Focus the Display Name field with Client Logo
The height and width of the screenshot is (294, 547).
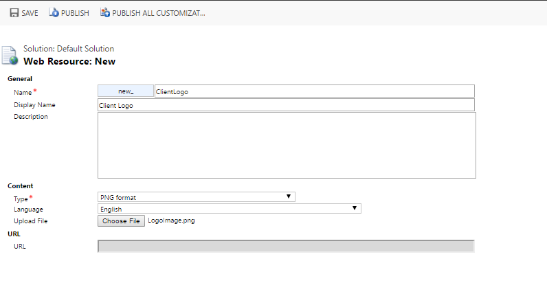click(x=286, y=105)
